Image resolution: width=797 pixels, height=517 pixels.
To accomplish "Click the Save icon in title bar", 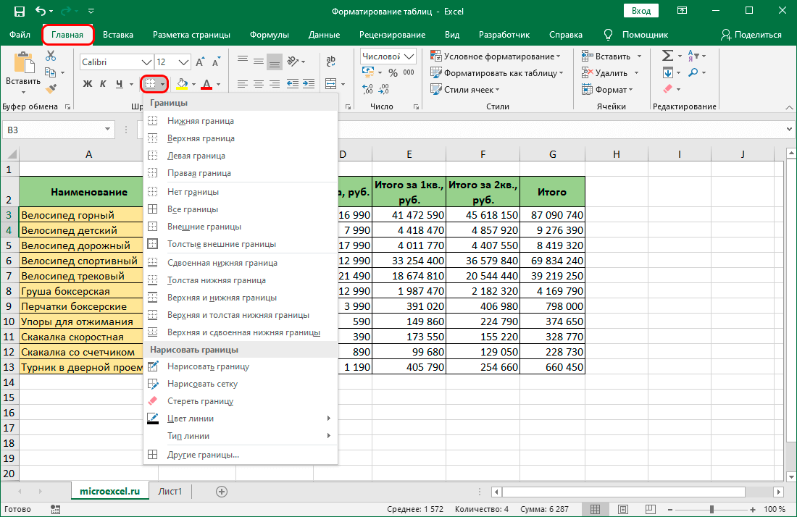I will pyautogui.click(x=20, y=12).
